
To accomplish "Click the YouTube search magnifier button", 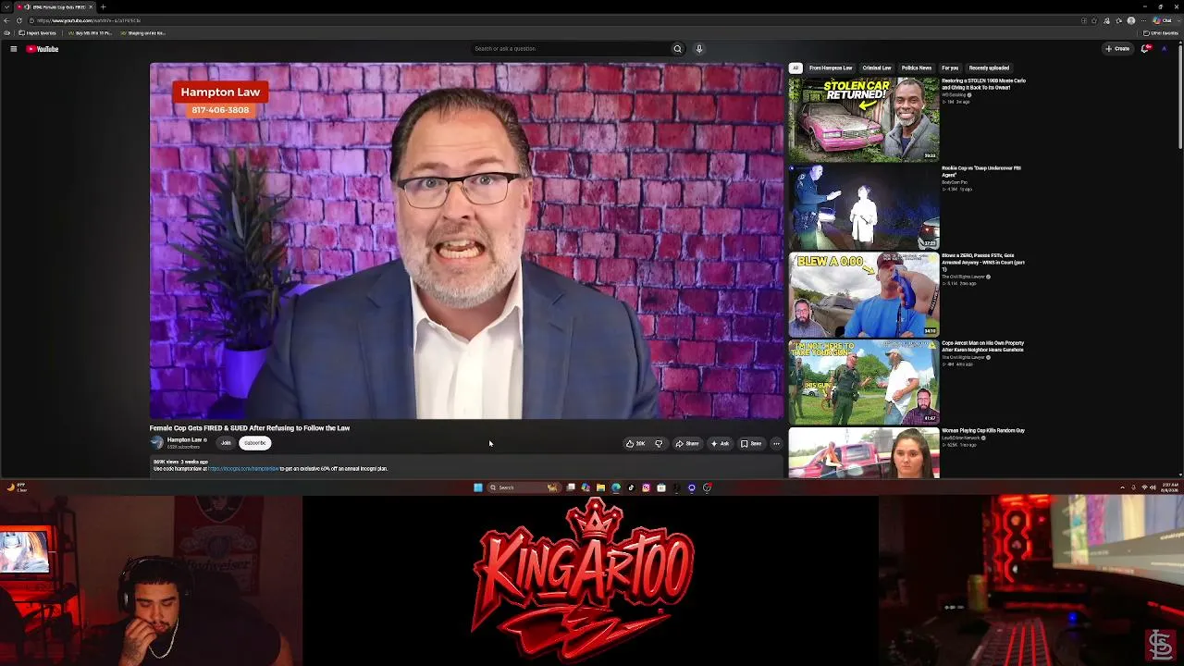I will click(677, 49).
